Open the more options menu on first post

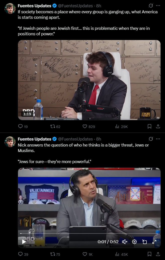click(158, 6)
